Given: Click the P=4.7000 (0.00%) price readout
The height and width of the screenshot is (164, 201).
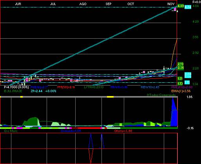Looking at the screenshot, I should click(x=16, y=87).
